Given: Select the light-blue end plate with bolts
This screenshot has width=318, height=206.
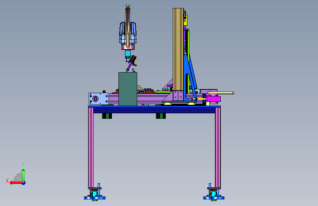Looking at the screenshot, I should (x=99, y=99).
